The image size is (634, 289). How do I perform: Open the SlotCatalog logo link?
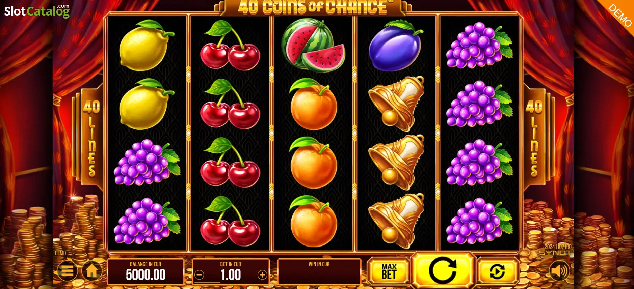pos(37,11)
